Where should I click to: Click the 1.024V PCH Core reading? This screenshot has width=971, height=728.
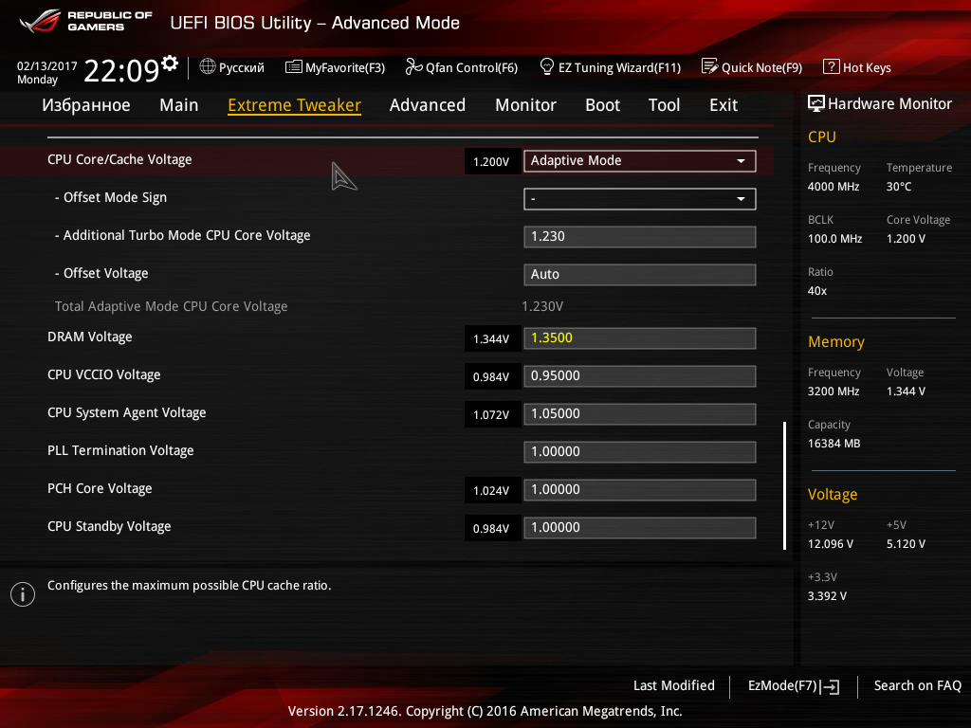point(492,490)
